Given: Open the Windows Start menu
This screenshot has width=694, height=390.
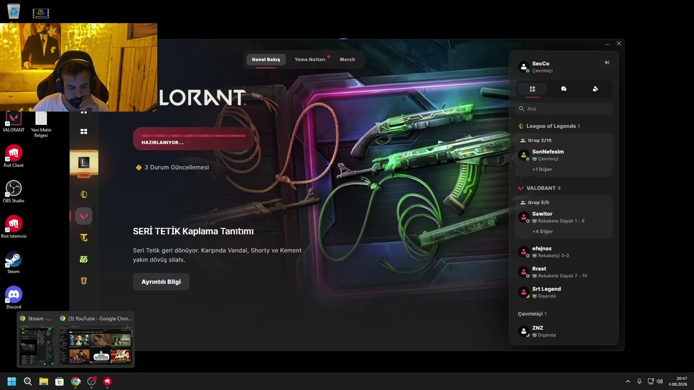Looking at the screenshot, I should pos(12,381).
